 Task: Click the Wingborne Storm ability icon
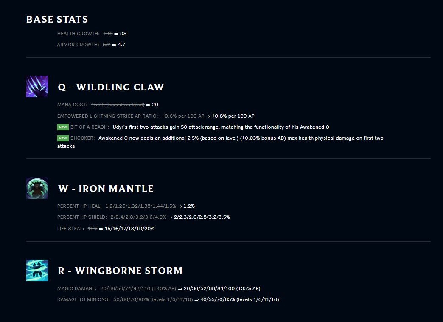(x=37, y=270)
